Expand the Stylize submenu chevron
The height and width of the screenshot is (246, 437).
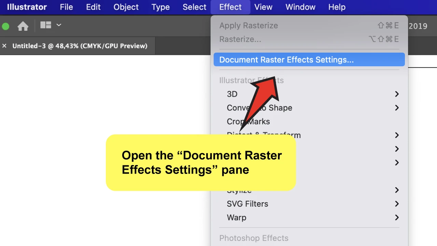397,190
